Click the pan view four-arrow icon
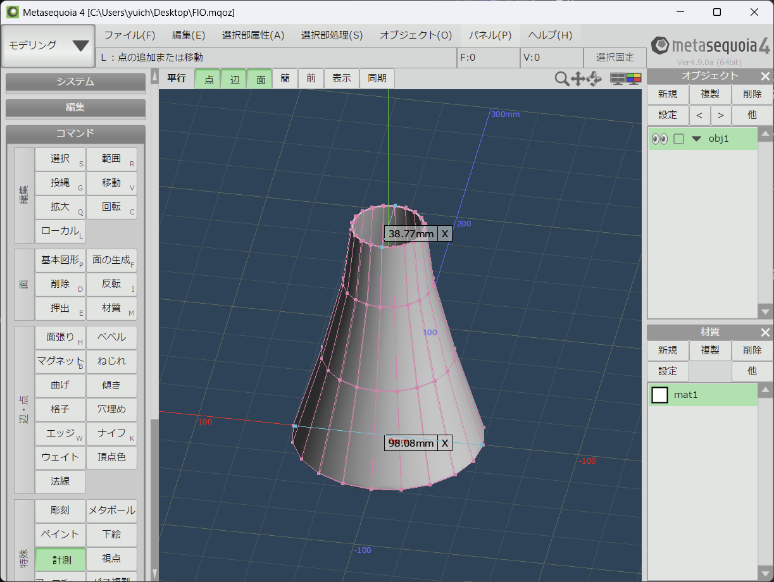 pos(578,78)
